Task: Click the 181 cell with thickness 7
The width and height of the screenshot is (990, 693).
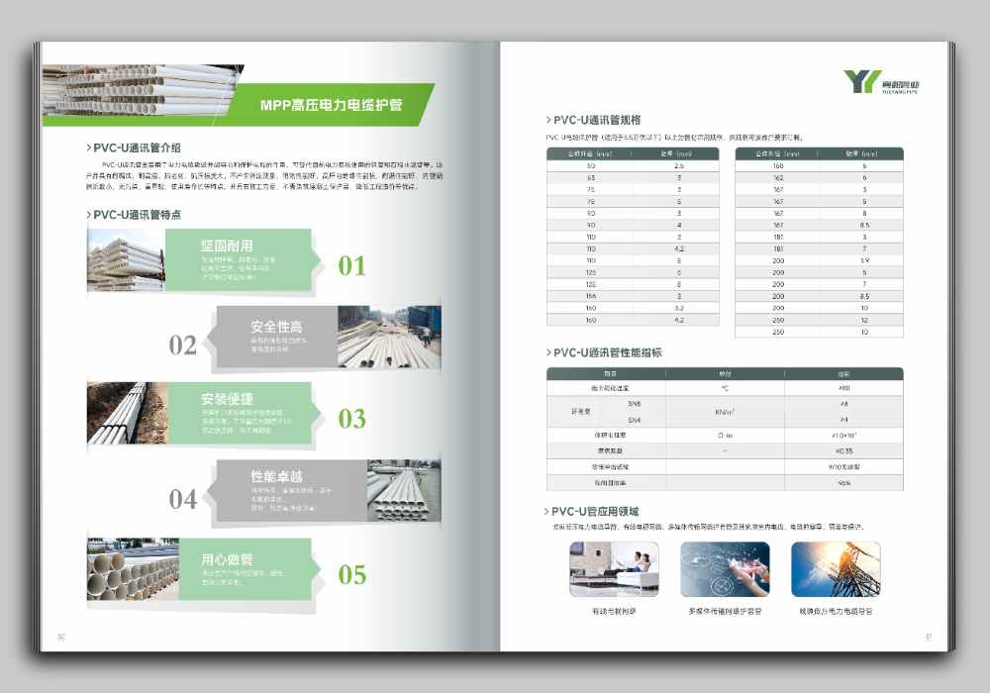Action: tap(778, 248)
